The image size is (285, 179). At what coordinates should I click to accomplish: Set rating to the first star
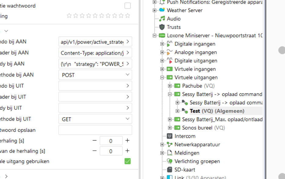click(x=69, y=16)
